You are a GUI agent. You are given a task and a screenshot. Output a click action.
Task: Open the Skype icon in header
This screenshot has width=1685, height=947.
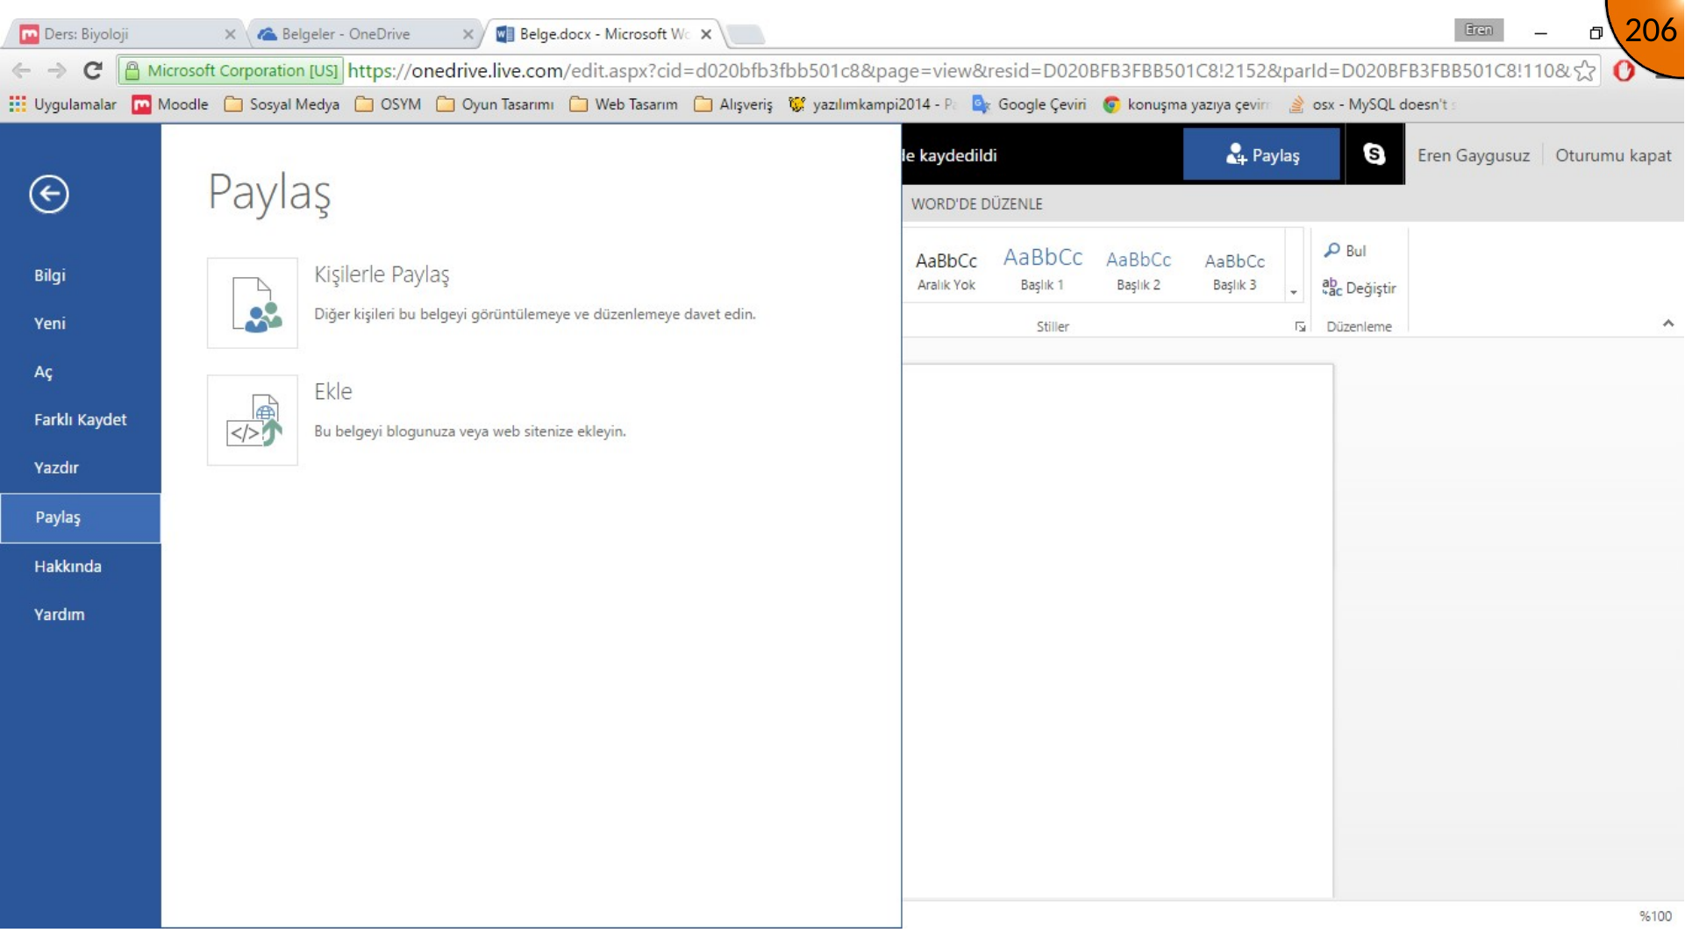(1374, 154)
